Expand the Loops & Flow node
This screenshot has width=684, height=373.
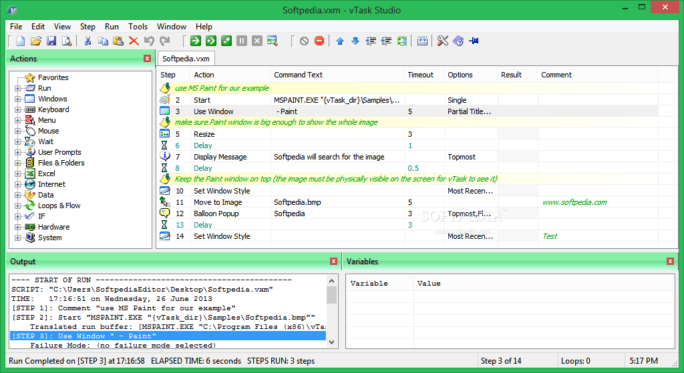point(17,206)
